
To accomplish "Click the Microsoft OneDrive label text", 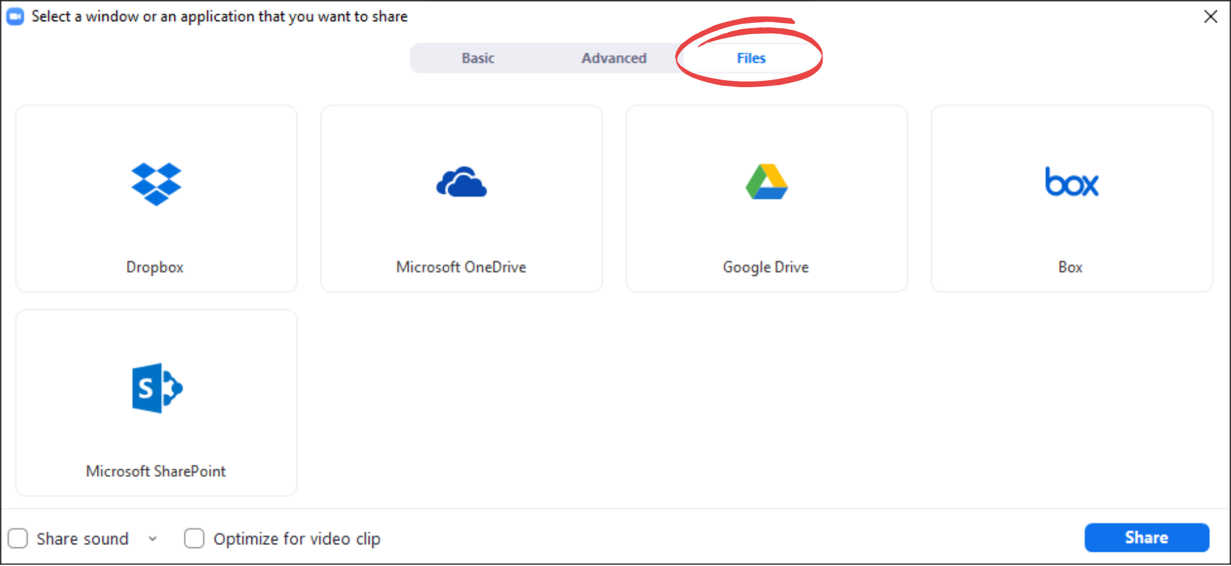I will (x=462, y=267).
